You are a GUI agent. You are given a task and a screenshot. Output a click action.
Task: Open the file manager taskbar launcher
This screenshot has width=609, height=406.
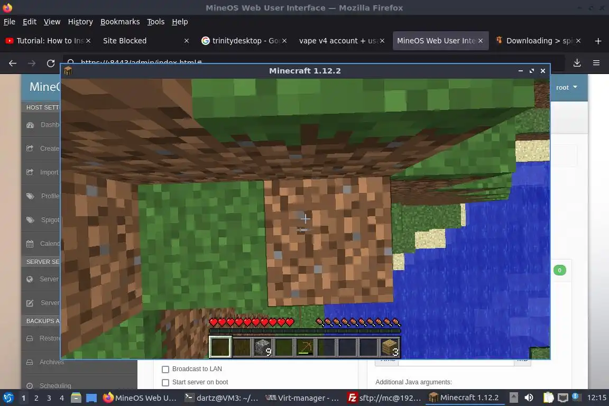[76, 398]
